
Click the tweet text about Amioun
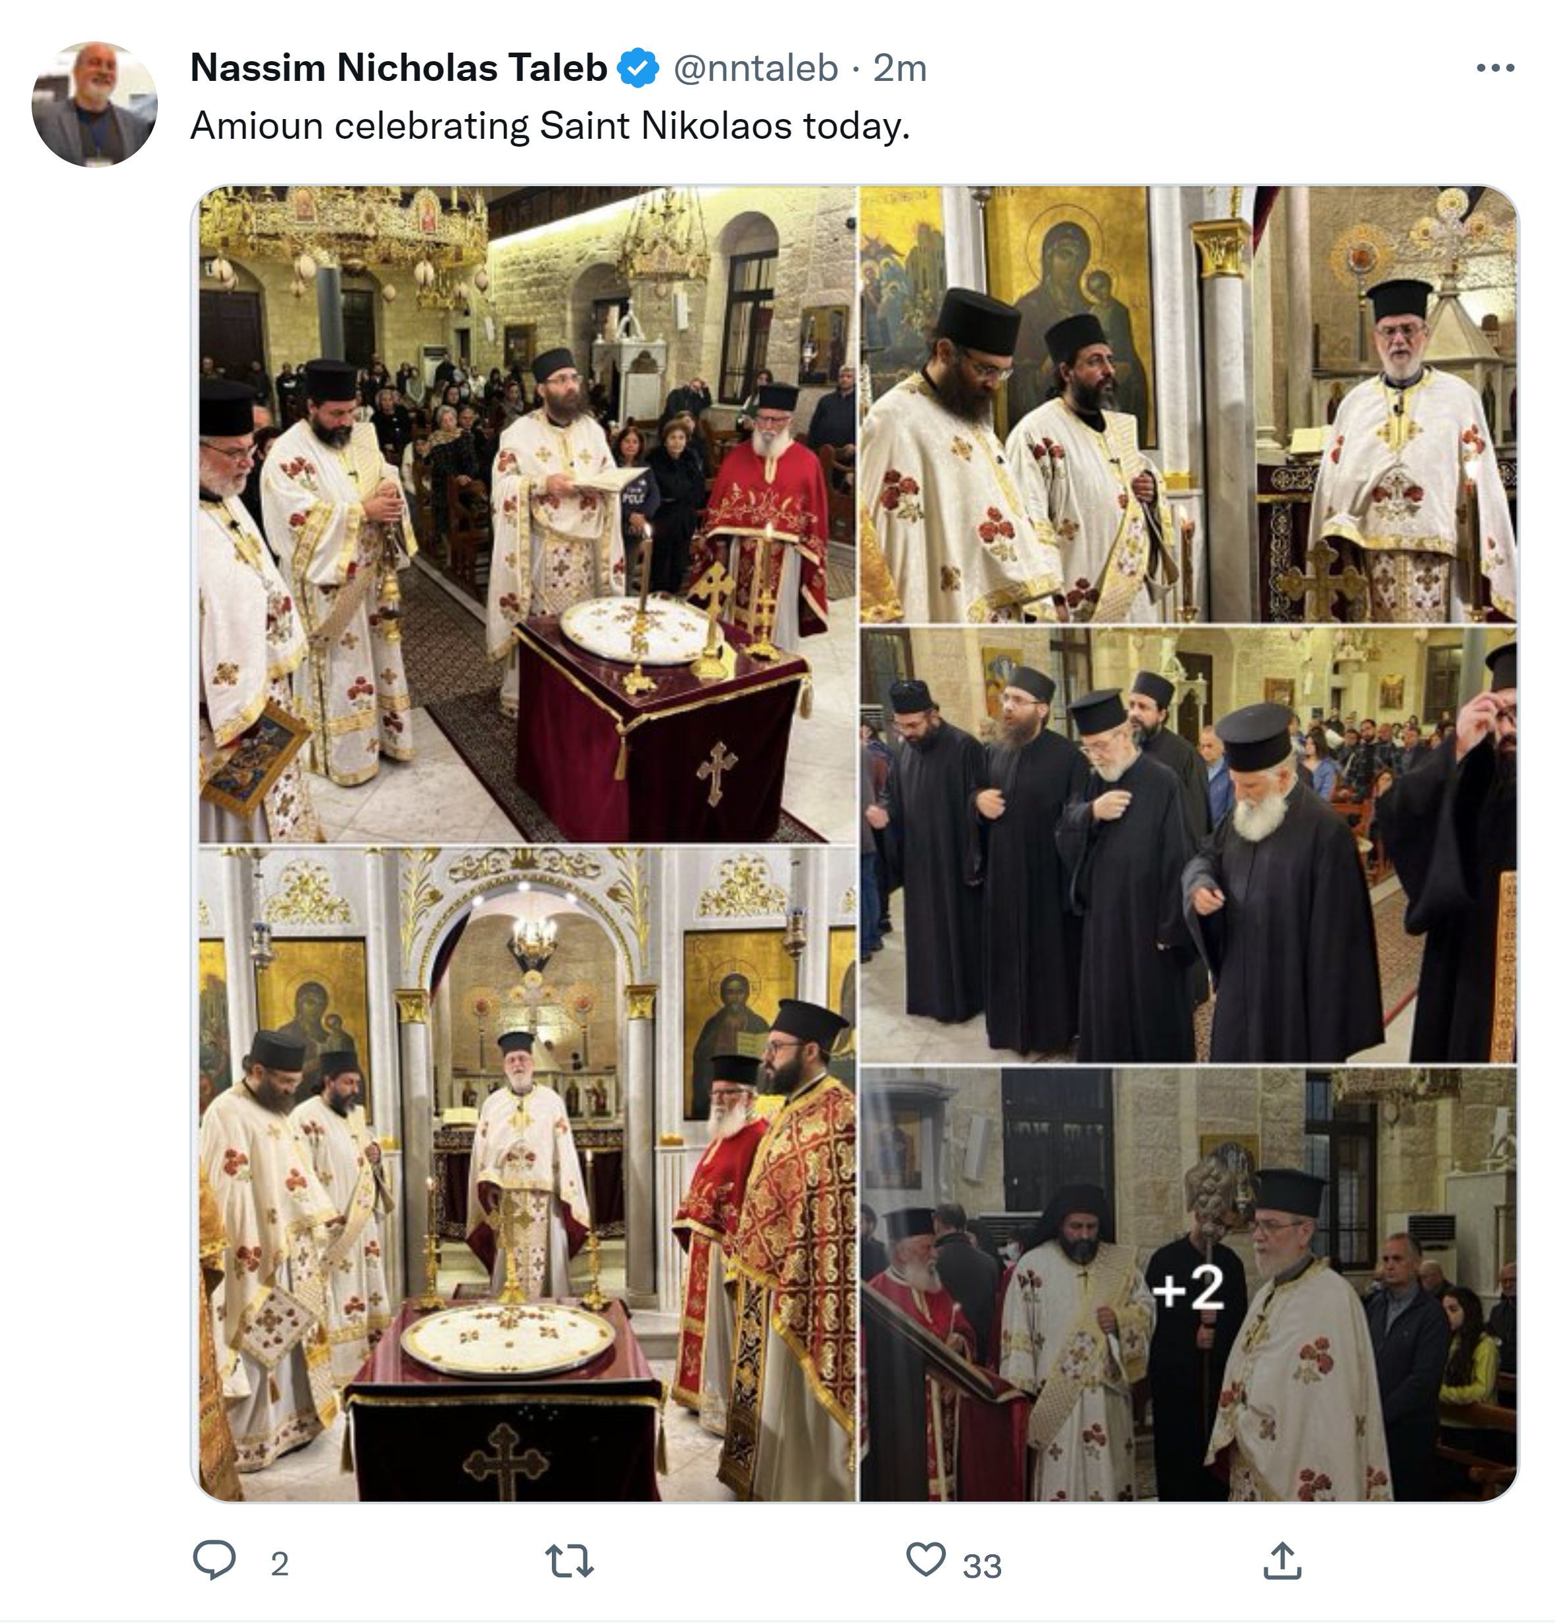550,126
